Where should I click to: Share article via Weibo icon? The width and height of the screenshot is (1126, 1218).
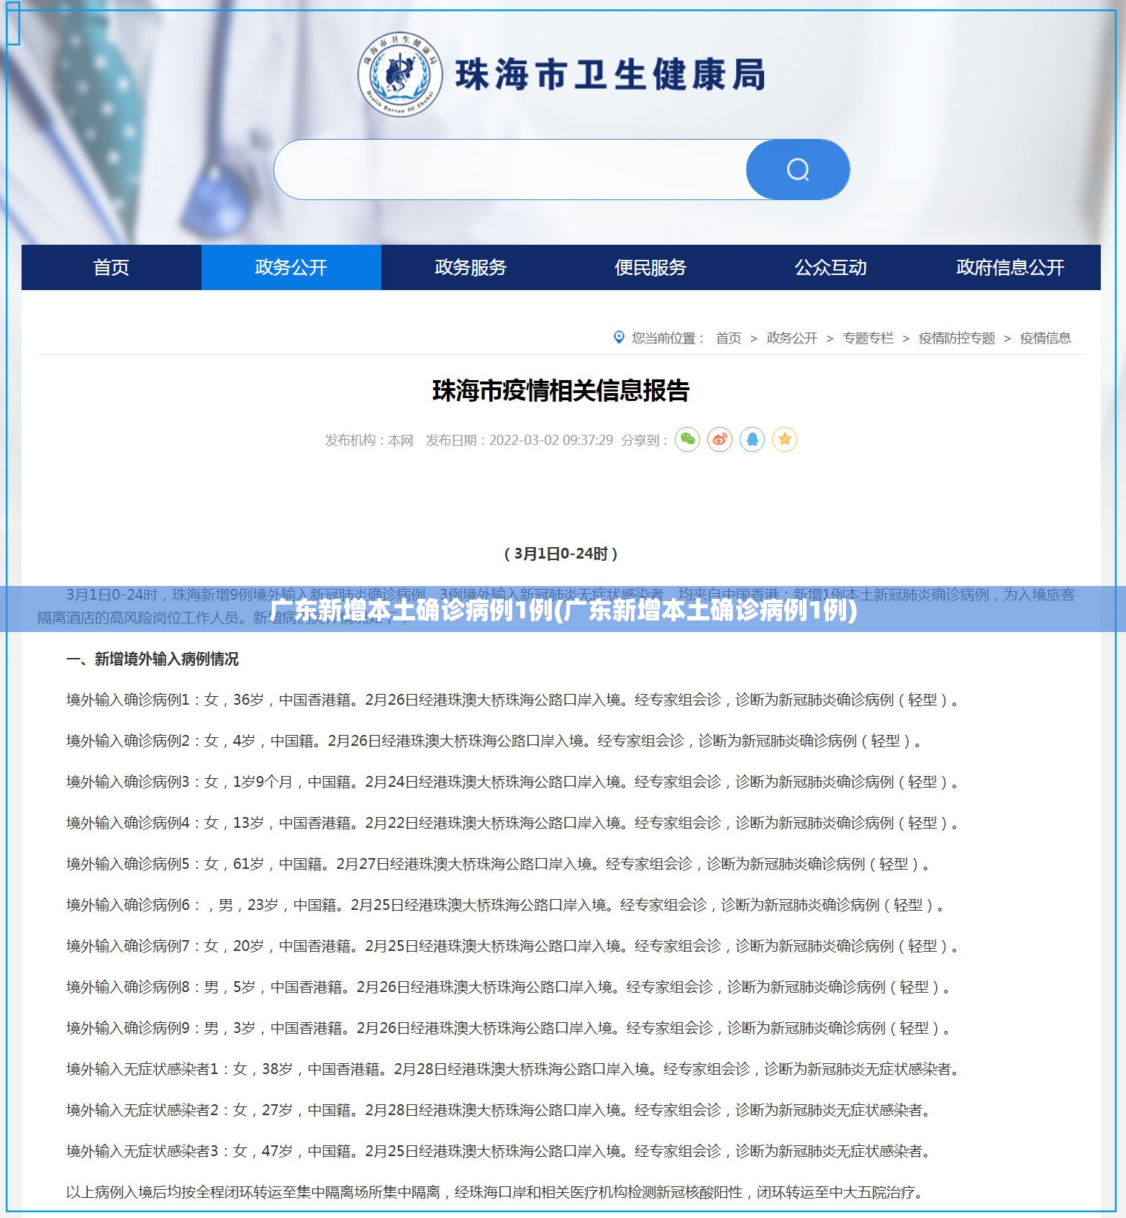click(x=719, y=439)
